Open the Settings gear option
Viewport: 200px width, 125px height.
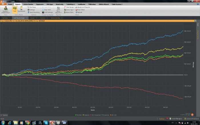pos(31,10)
